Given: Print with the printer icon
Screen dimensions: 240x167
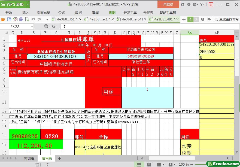Looking at the screenshot, I should (x=21, y=19).
